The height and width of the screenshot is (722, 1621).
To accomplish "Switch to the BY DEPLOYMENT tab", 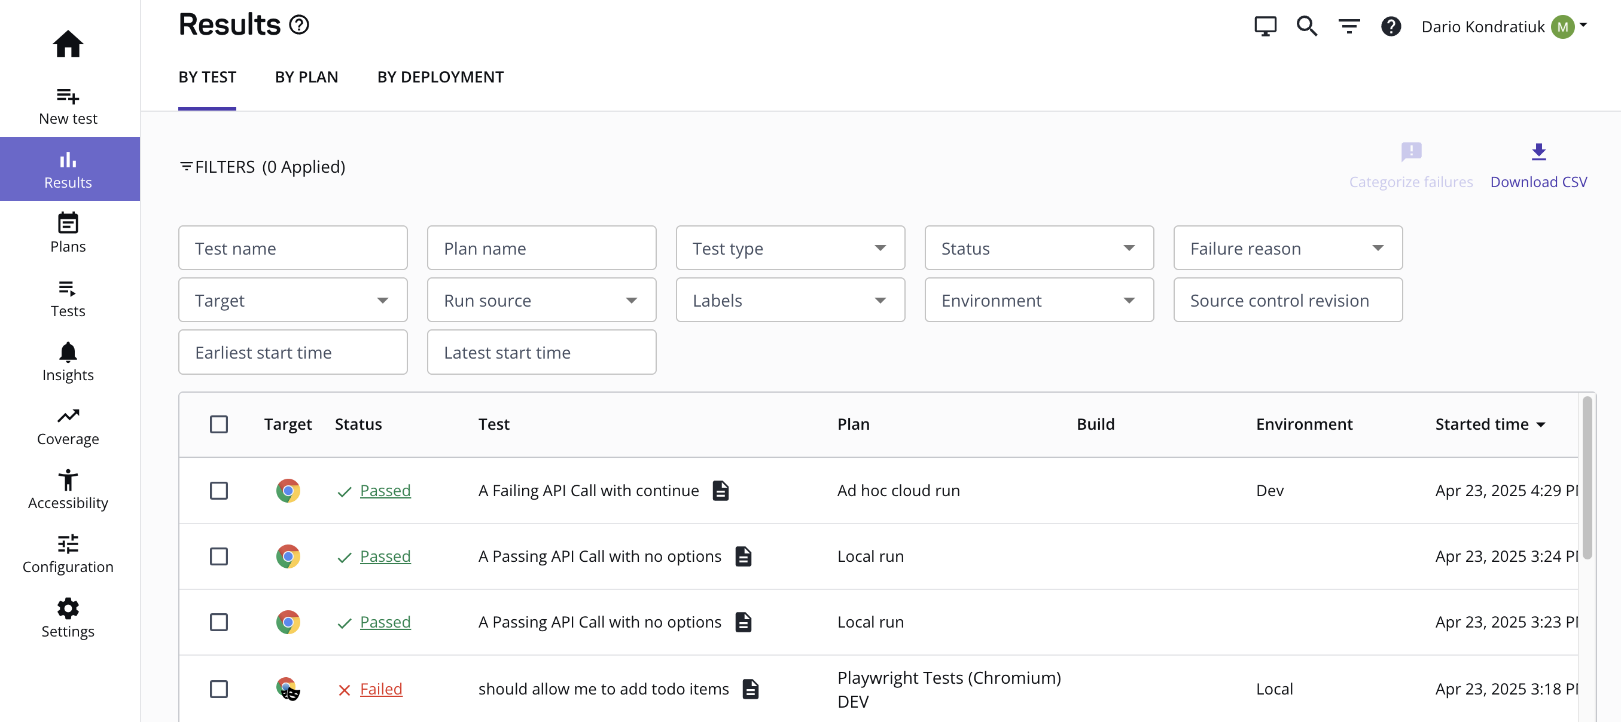I will [440, 77].
